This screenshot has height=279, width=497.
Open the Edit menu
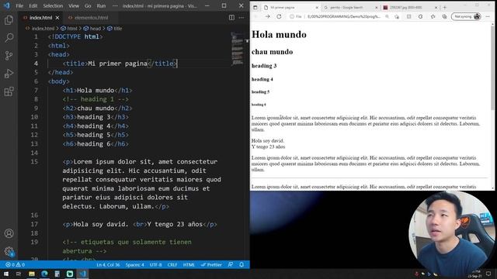(x=33, y=5)
